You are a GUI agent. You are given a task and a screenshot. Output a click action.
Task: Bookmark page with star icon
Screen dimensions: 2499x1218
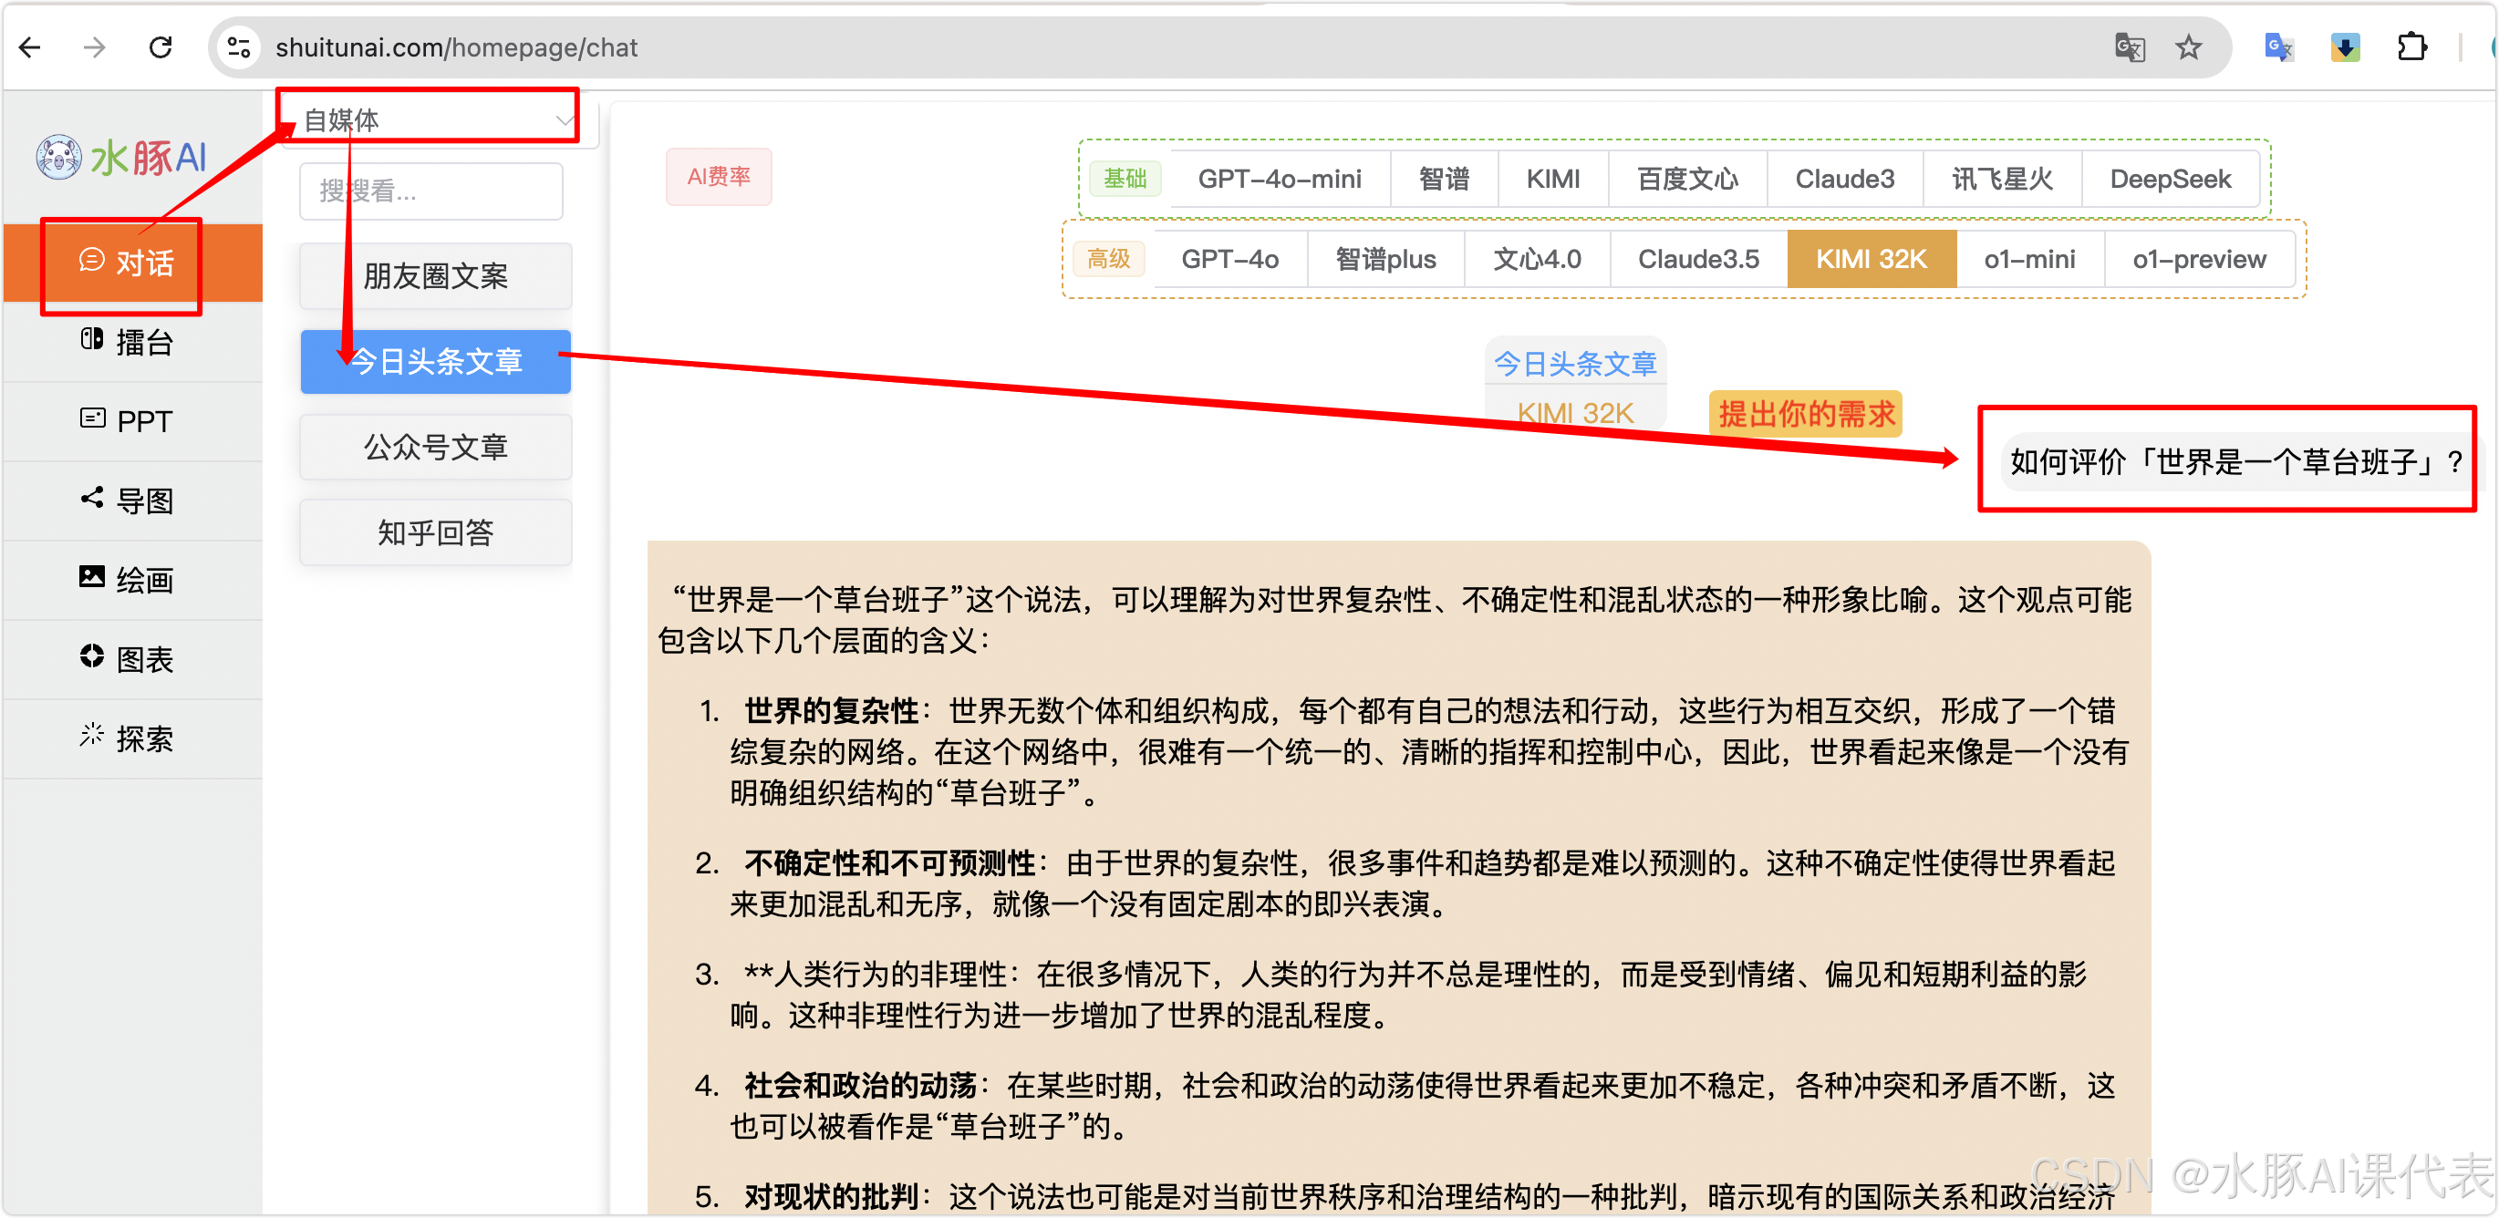[2188, 46]
